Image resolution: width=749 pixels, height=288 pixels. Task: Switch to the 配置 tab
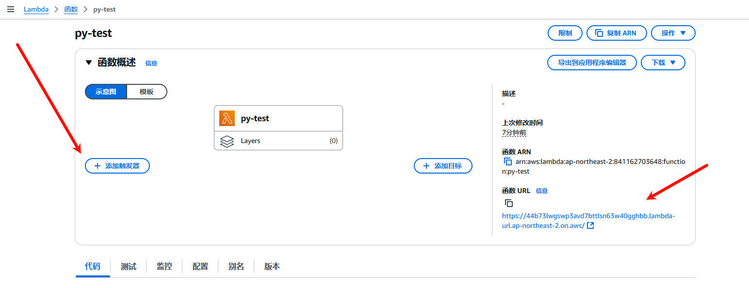(x=200, y=267)
